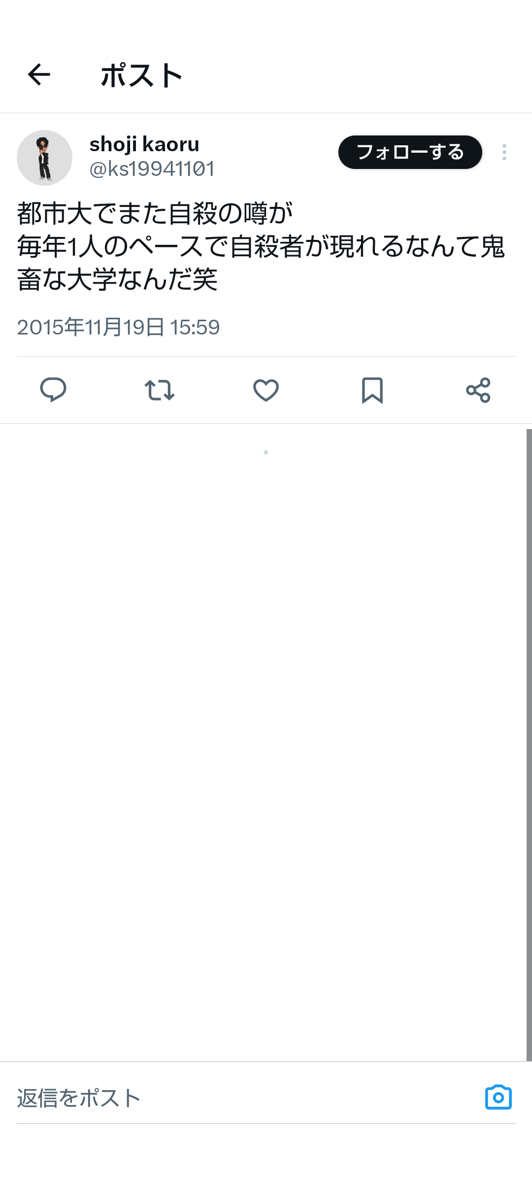Bookmark this post
The image size is (532, 1198).
[372, 390]
